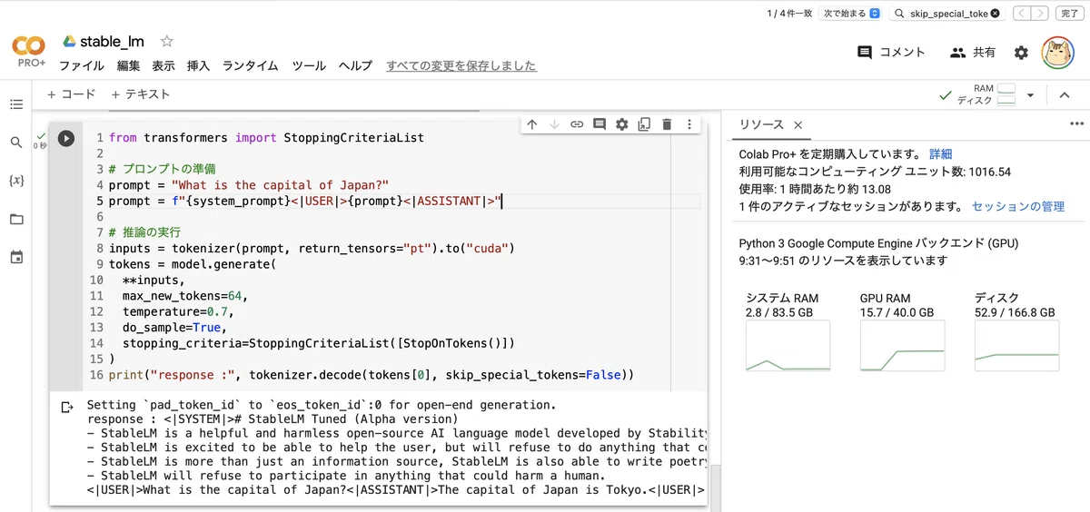Click the 'stopping_criteria=StoppingCriteriaList' code line
Viewport: 1090px width, 512px height.
pyautogui.click(x=320, y=343)
